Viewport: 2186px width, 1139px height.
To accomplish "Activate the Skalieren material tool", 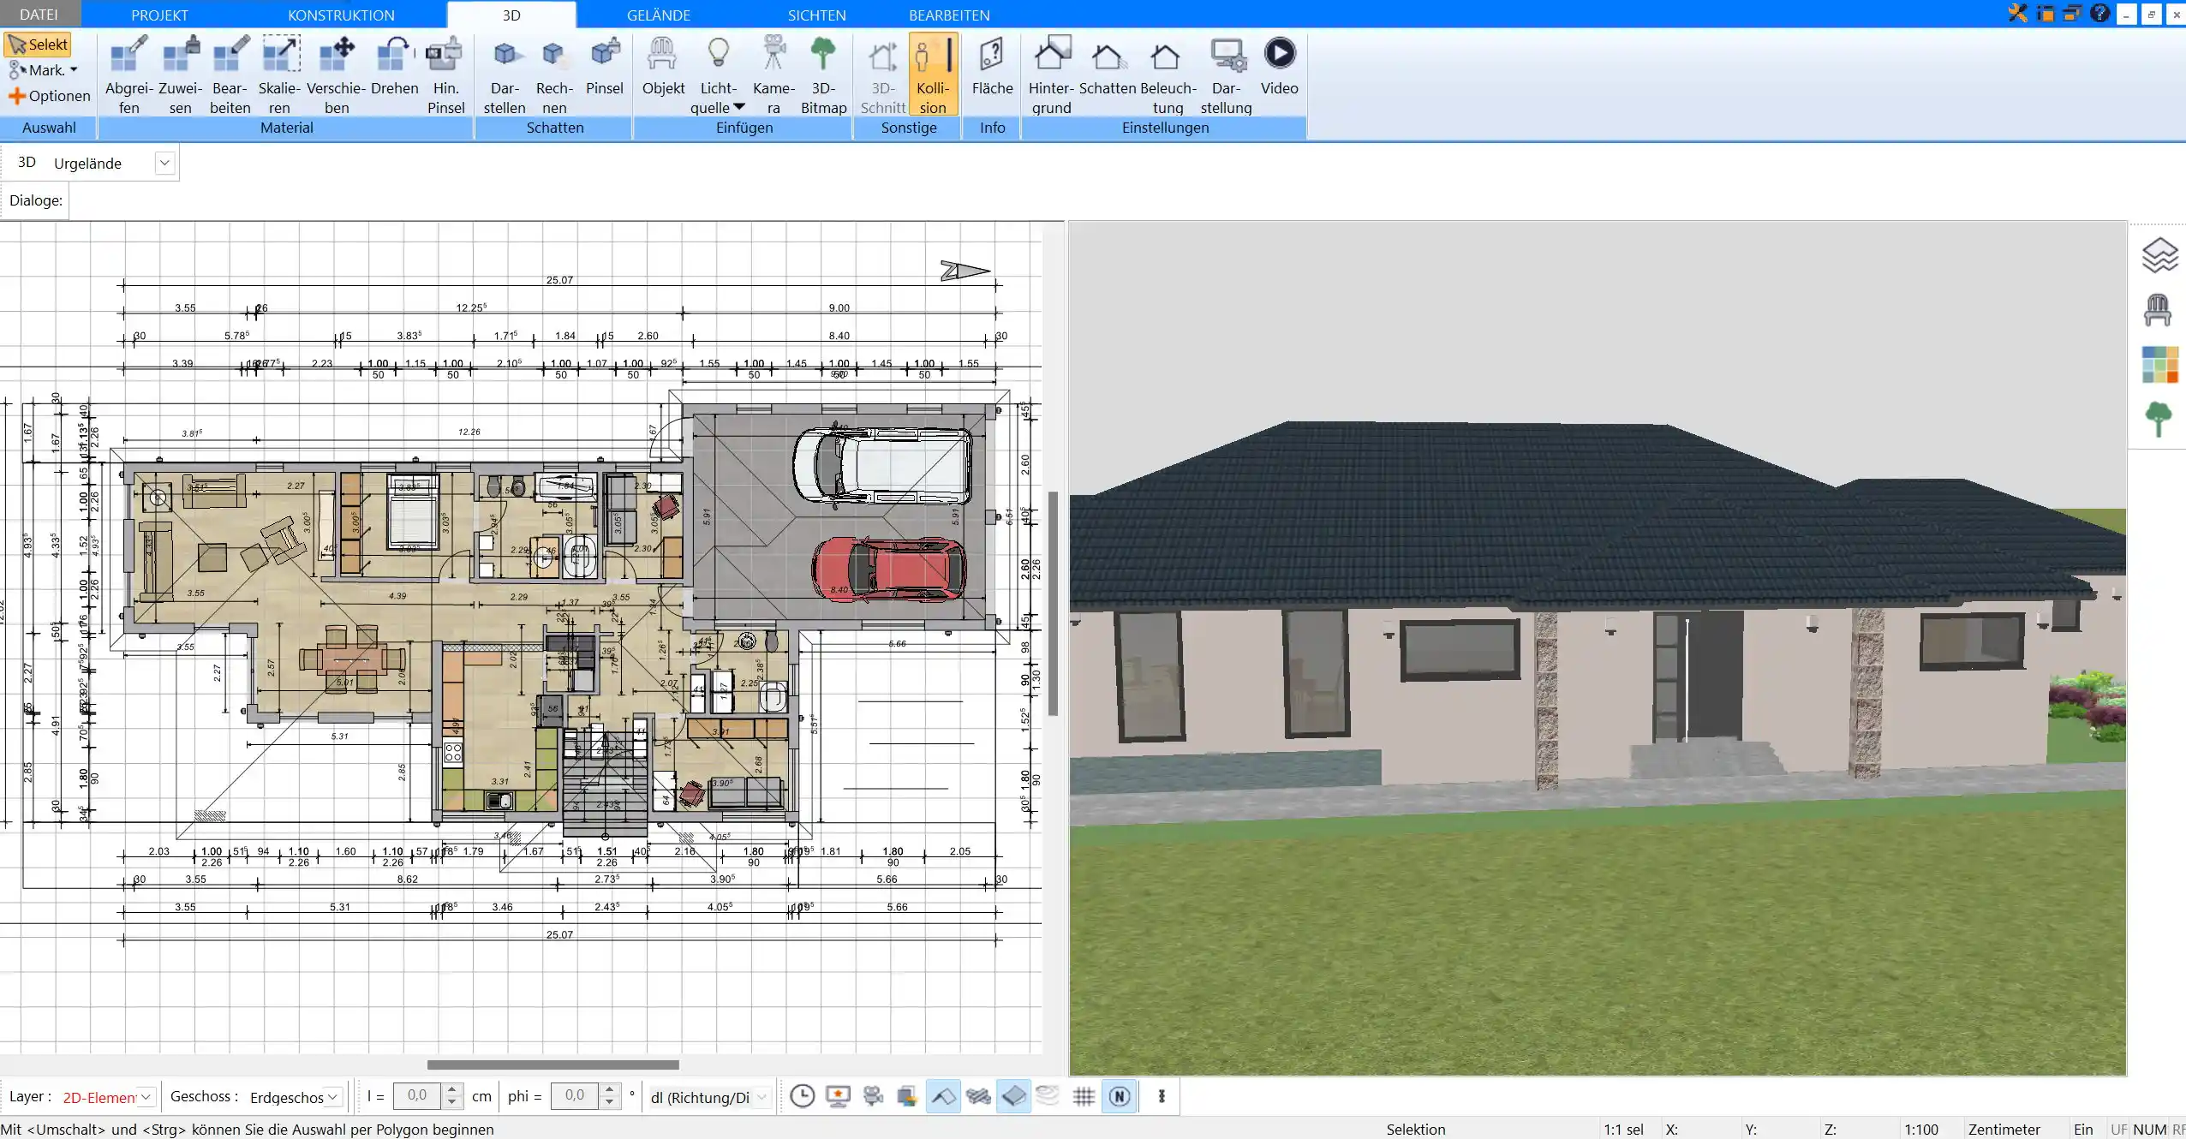I will pos(280,75).
